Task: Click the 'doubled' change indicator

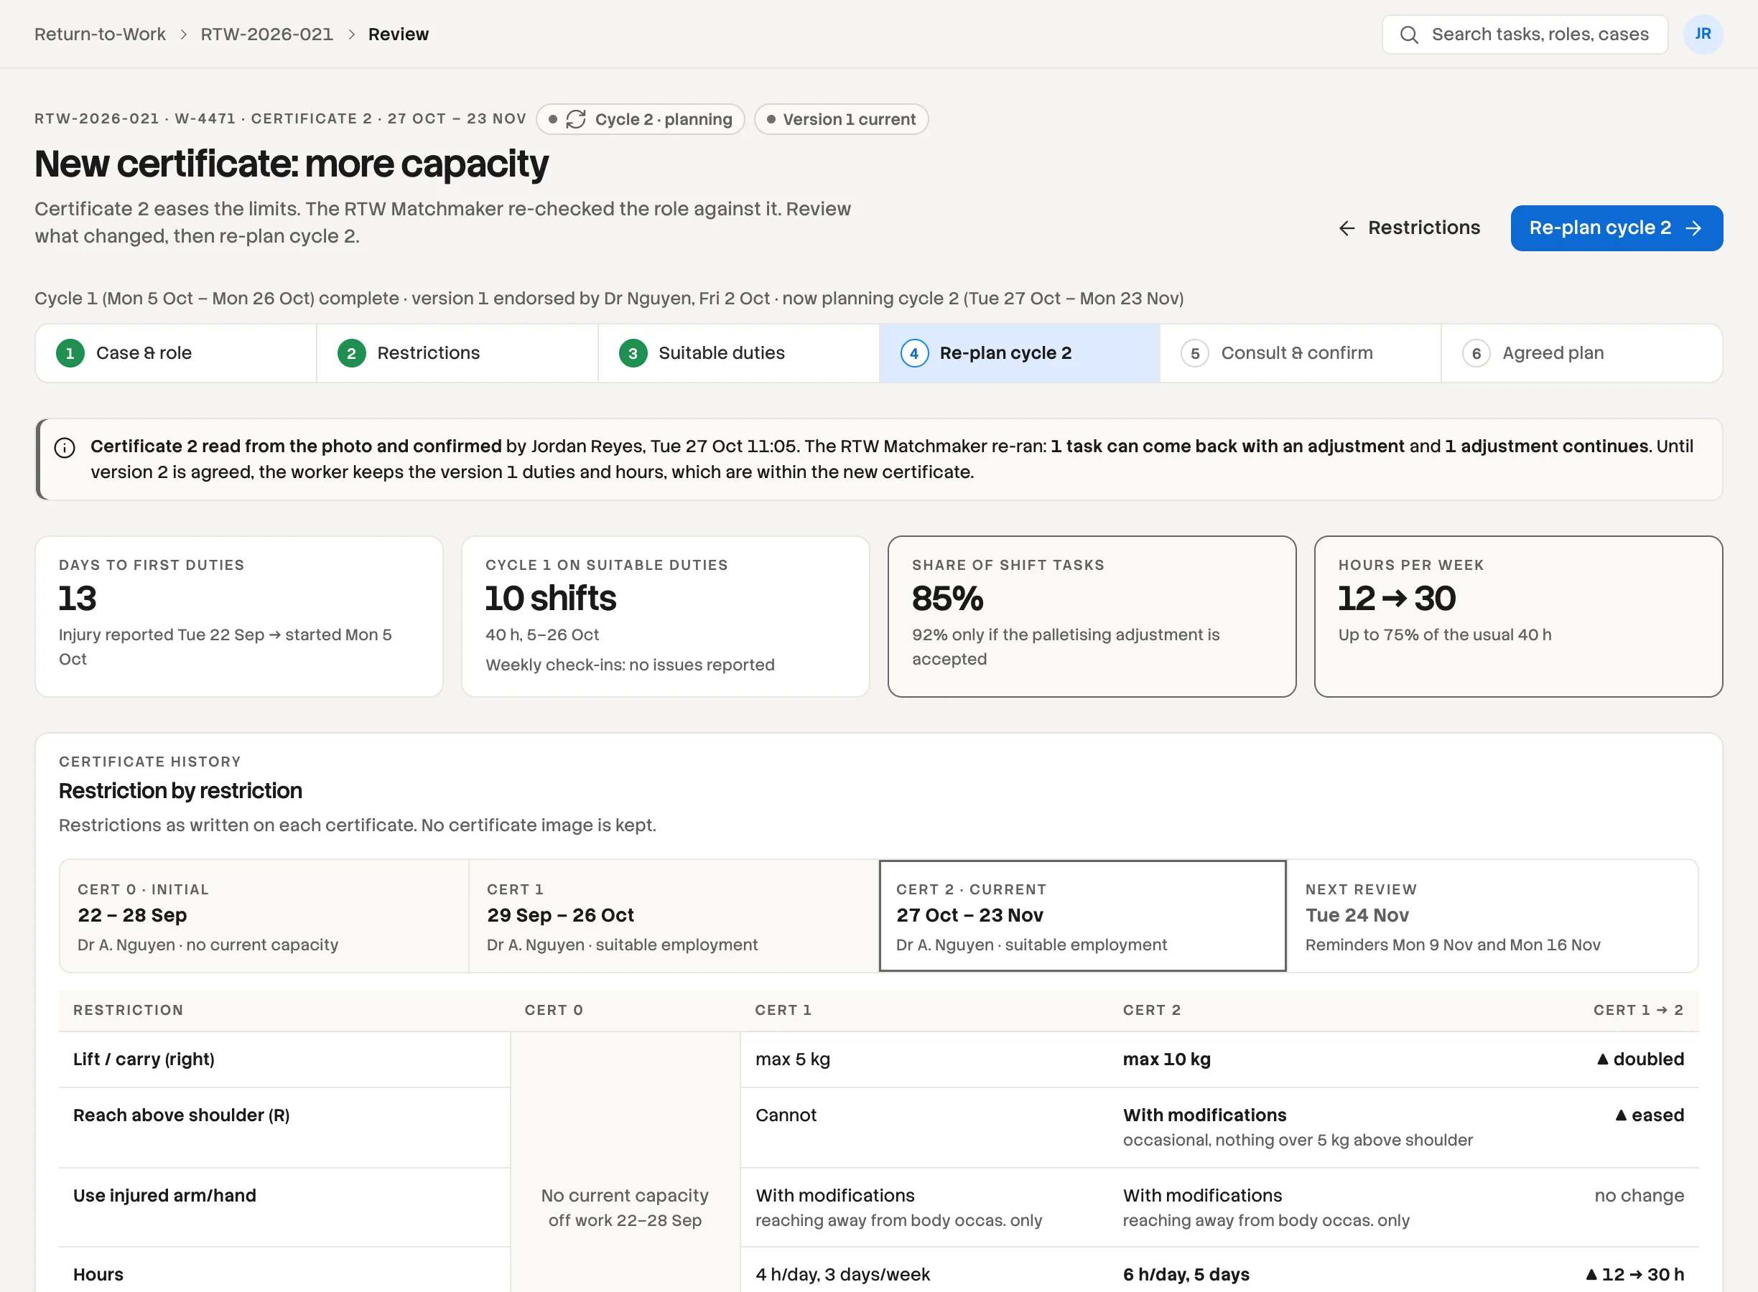Action: coord(1640,1059)
